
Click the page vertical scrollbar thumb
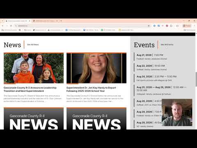coord(196,79)
